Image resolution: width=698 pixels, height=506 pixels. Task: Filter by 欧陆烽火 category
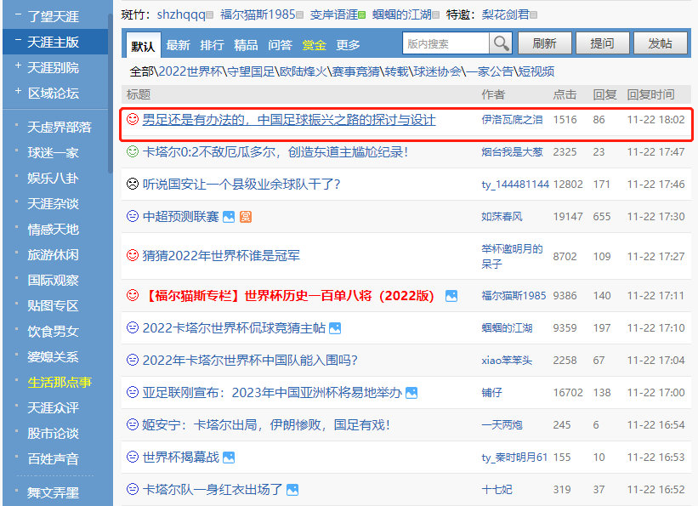point(304,71)
